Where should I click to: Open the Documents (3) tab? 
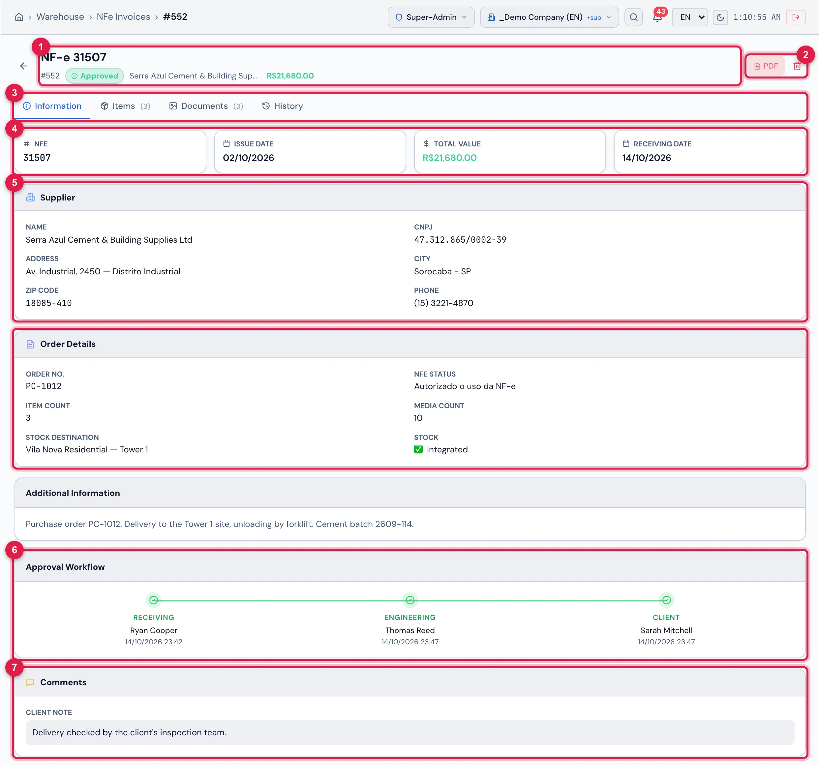[206, 106]
